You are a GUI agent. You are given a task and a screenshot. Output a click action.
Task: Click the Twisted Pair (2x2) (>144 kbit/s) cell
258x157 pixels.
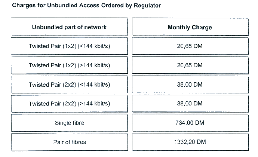69,104
